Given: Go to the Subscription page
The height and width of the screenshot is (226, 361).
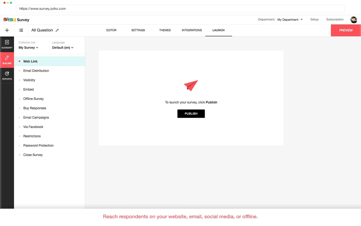Looking at the screenshot, I should coord(335,19).
